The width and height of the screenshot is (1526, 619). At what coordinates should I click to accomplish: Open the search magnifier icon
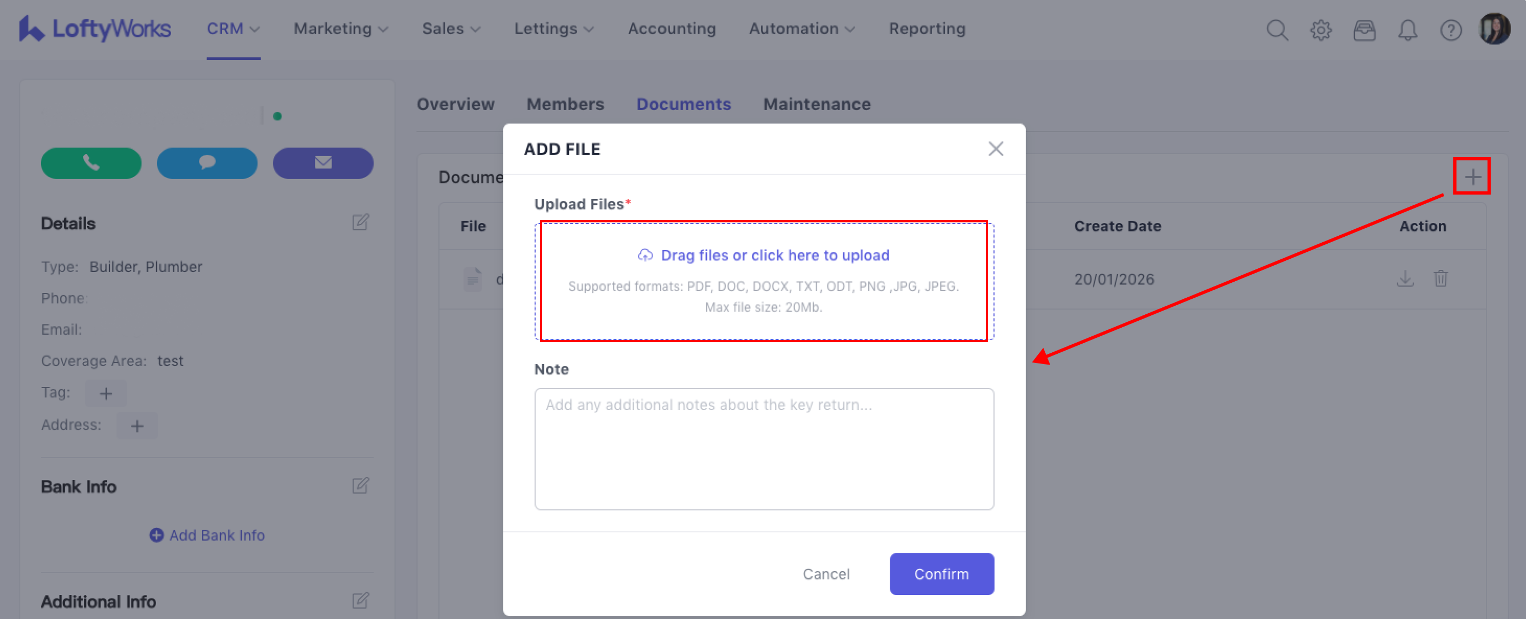click(x=1277, y=29)
